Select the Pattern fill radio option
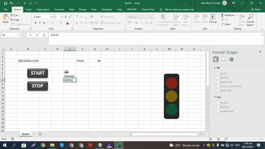Viewport: 265px width, 149px height. point(218,91)
